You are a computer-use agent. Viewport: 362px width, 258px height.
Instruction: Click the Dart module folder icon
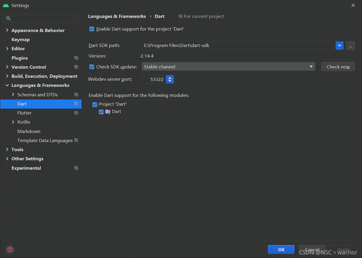[108, 112]
